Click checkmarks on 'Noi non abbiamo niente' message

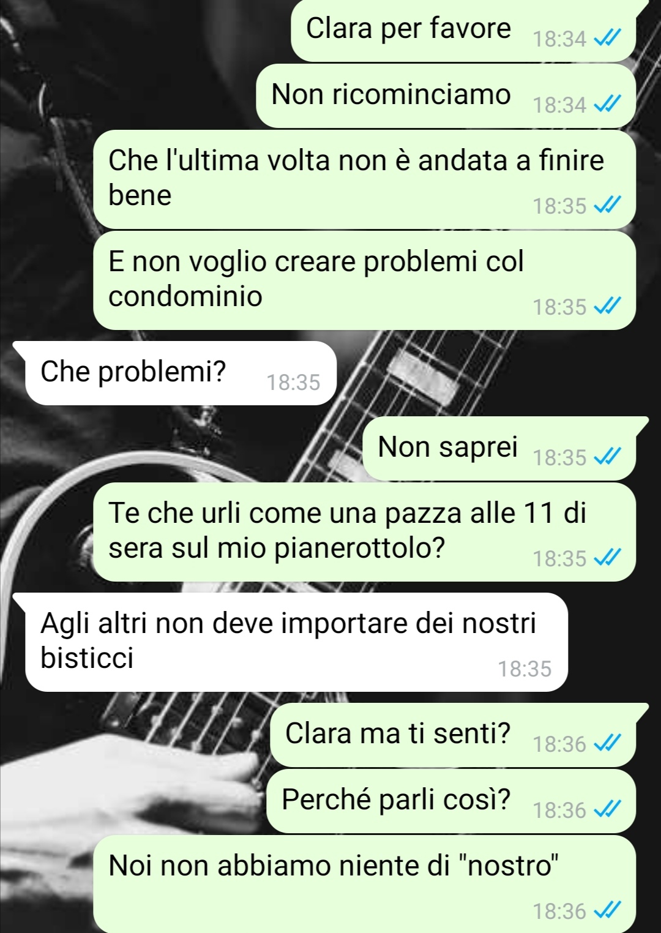tap(607, 911)
